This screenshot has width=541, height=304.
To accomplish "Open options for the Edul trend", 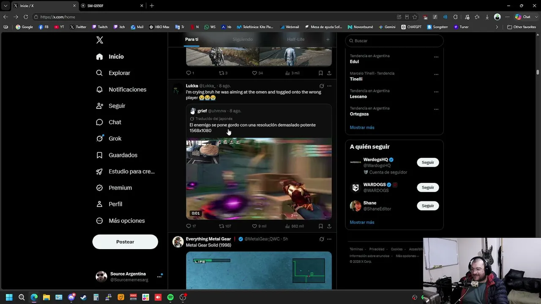I will pyautogui.click(x=436, y=57).
